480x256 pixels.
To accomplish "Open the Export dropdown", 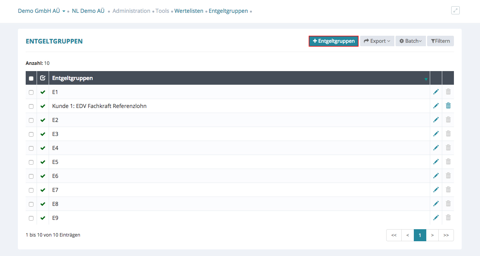I will [377, 41].
